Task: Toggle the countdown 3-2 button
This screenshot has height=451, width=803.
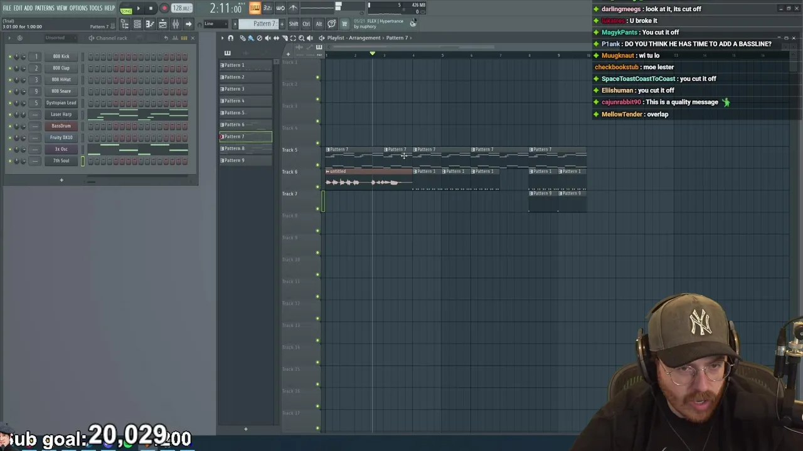Action: click(268, 8)
